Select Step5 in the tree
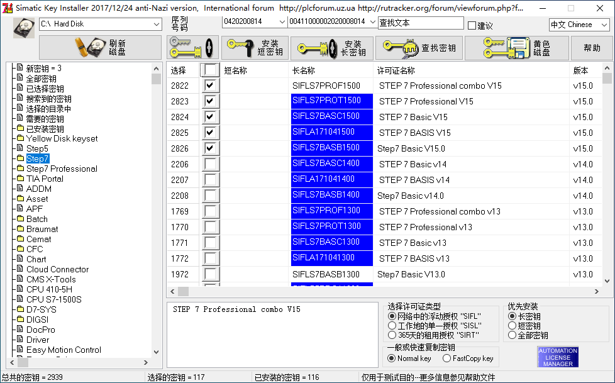Viewport: 615px width, 383px height. point(37,148)
